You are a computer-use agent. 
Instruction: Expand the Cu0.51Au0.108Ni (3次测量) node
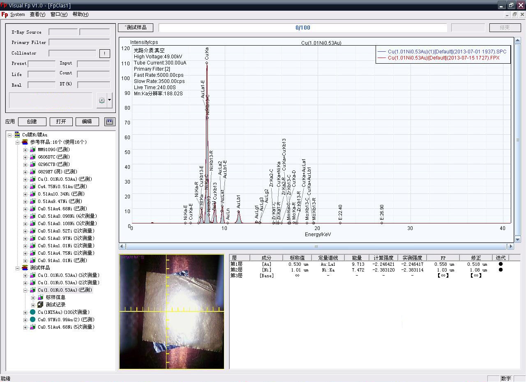[x=25, y=223]
